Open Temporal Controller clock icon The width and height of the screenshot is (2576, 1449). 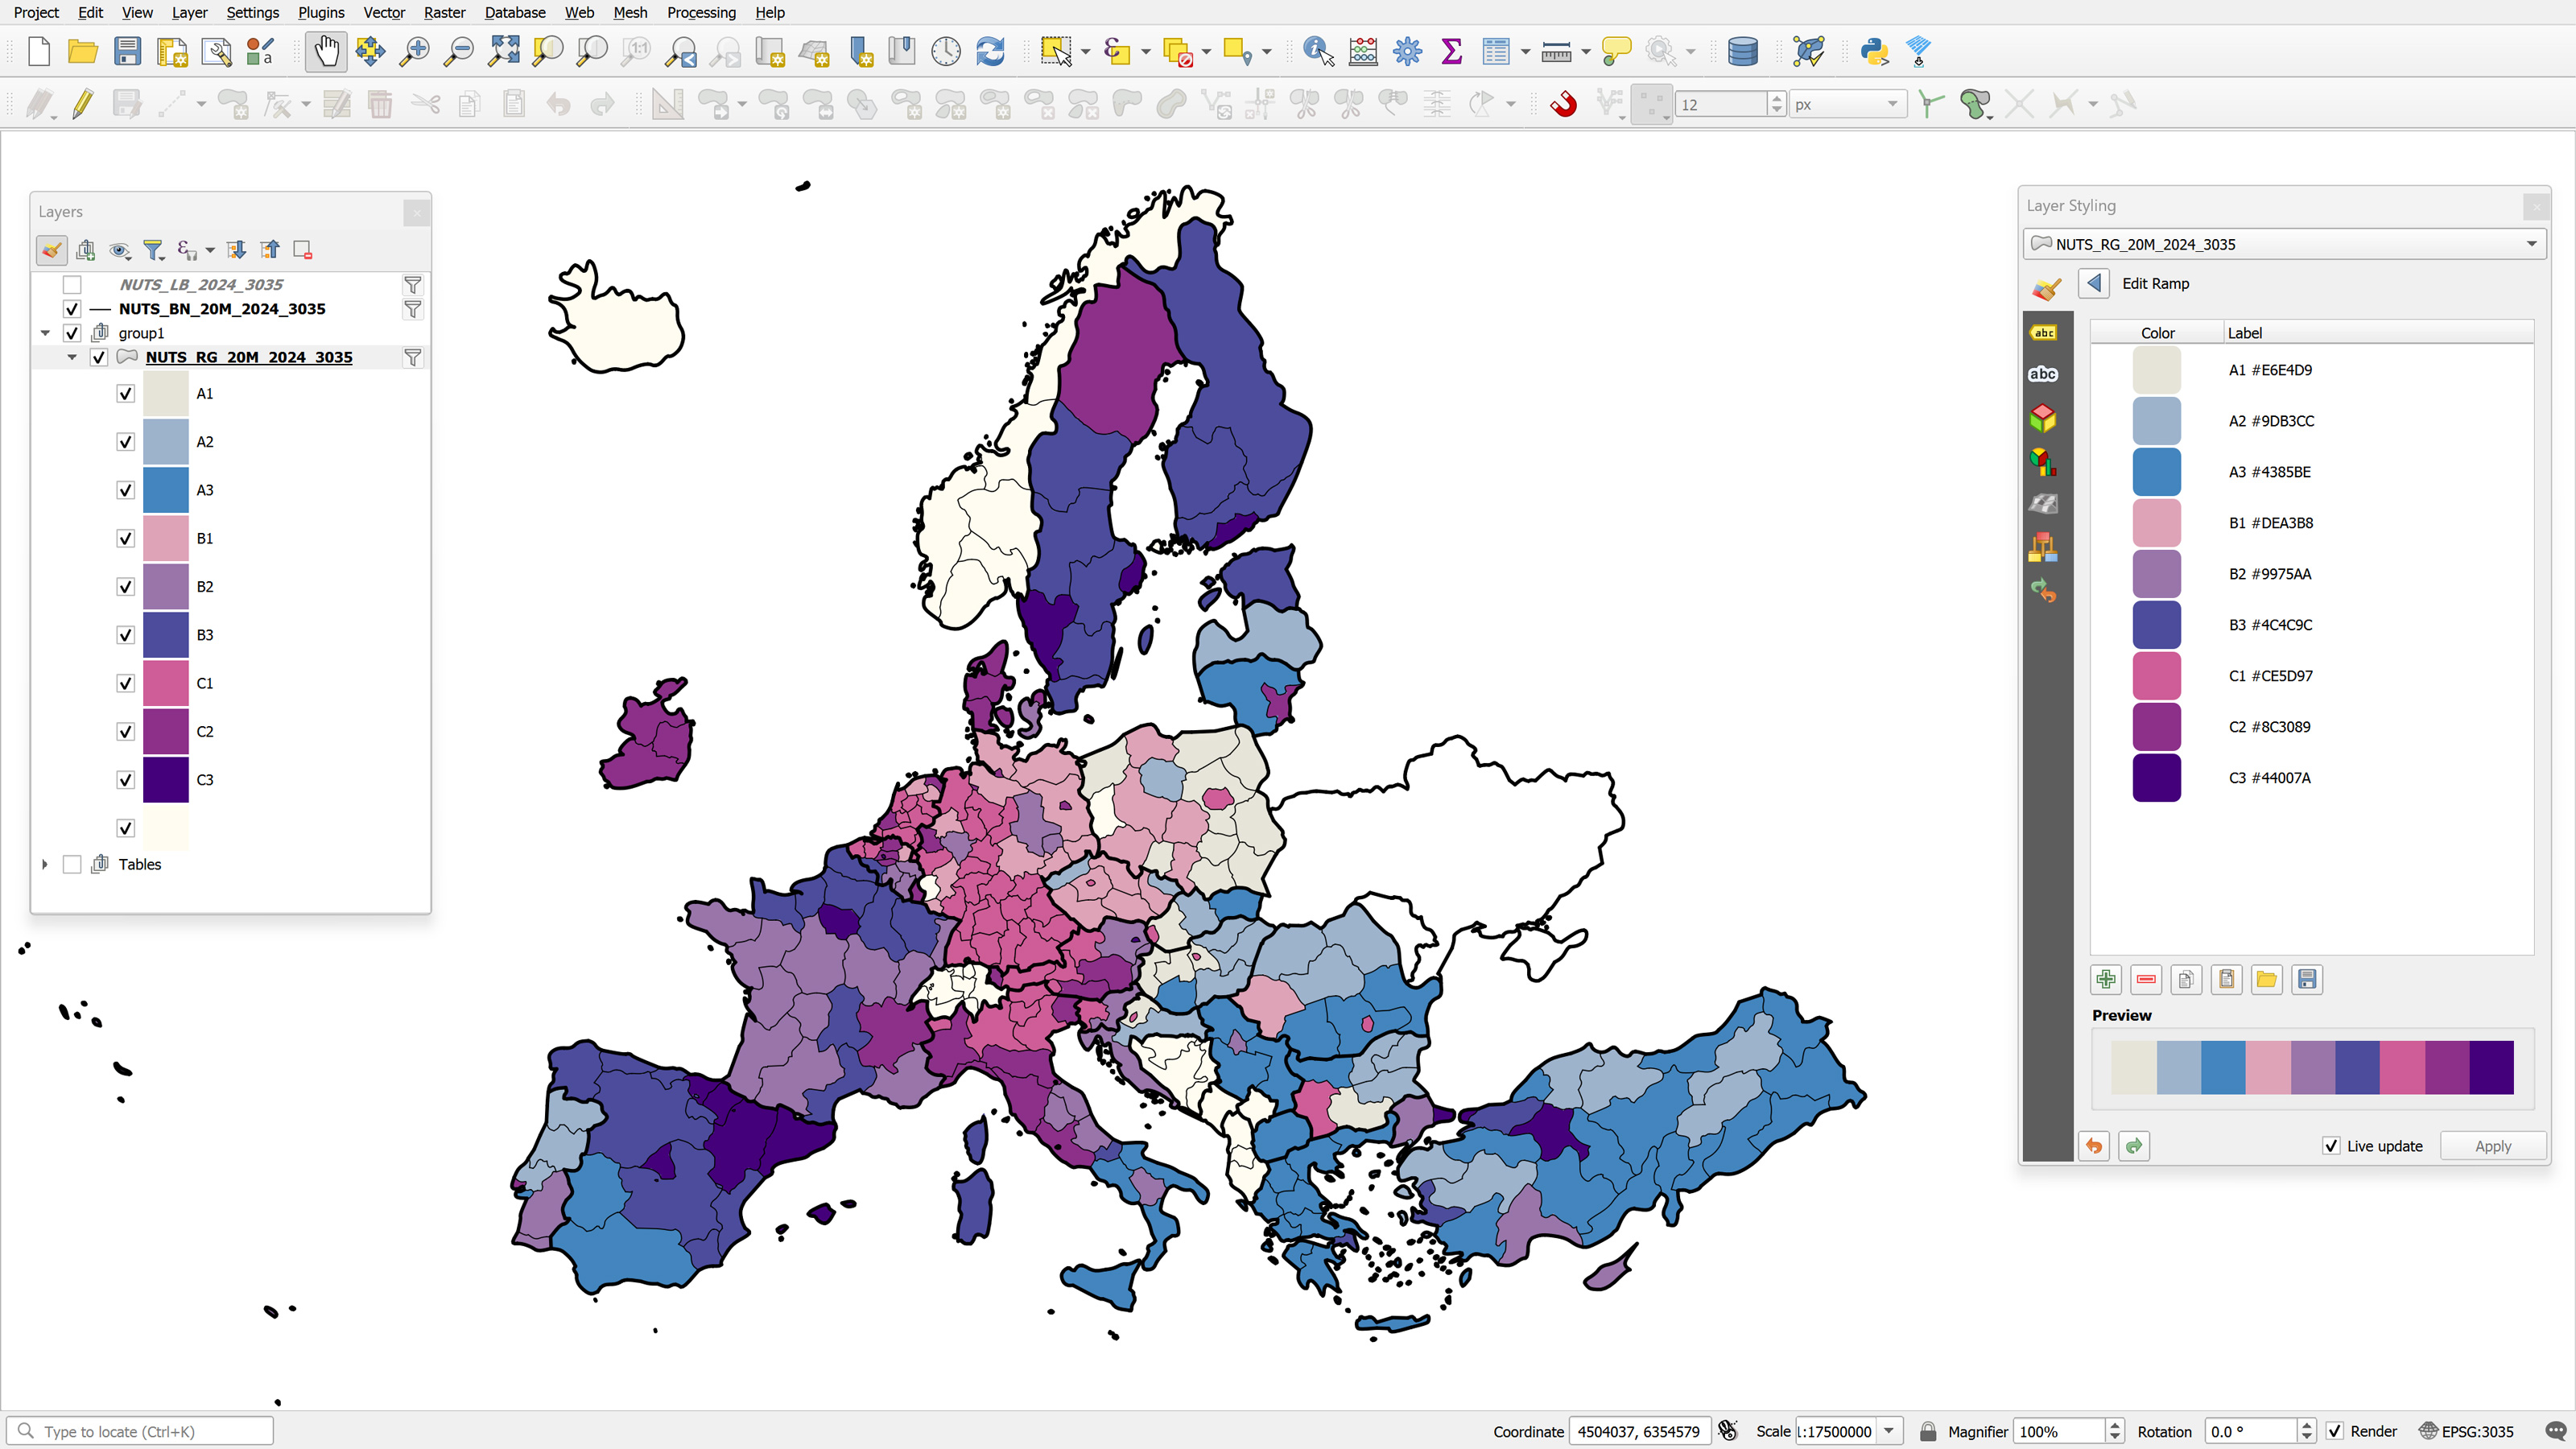pyautogui.click(x=945, y=51)
